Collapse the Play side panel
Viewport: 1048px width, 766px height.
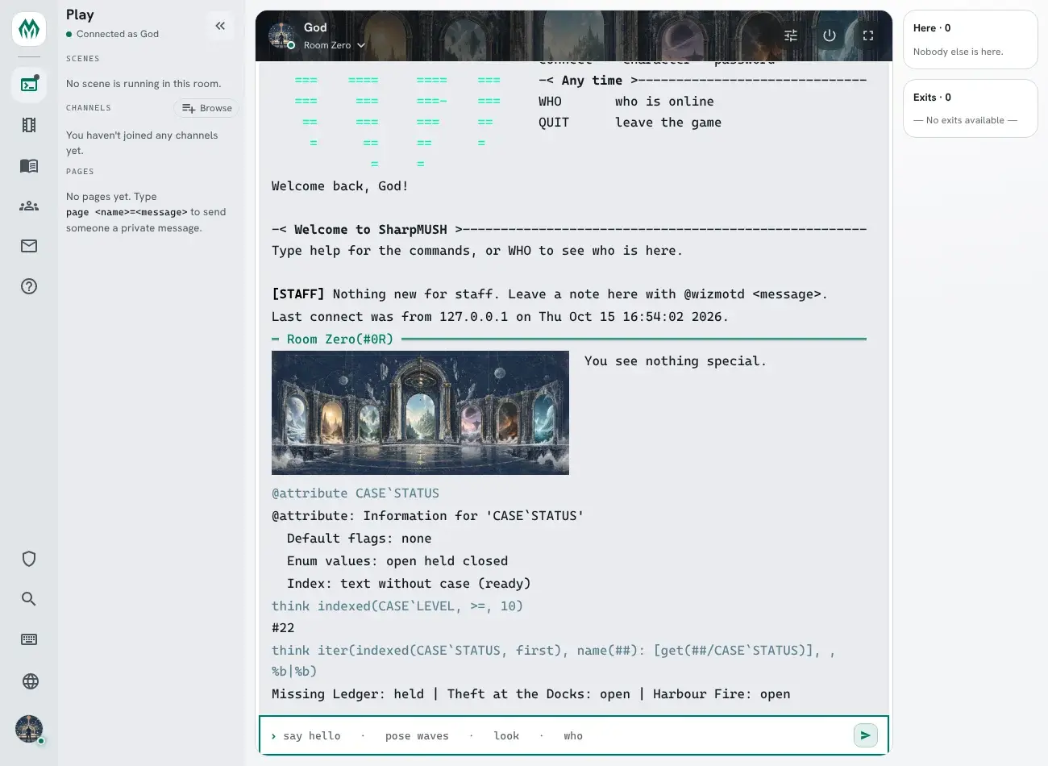tap(220, 26)
